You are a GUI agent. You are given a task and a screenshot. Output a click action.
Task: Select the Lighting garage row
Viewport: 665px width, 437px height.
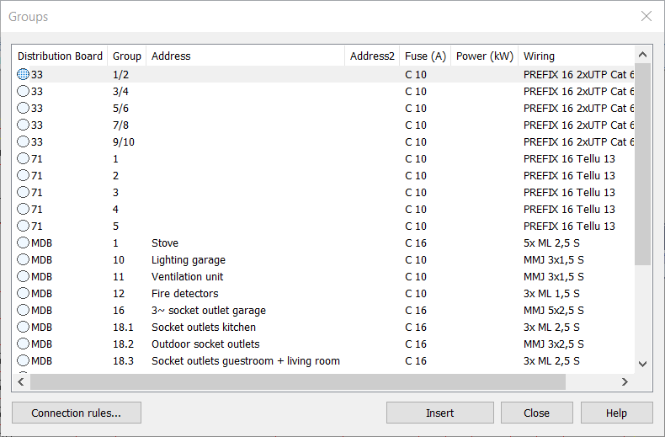[189, 259]
